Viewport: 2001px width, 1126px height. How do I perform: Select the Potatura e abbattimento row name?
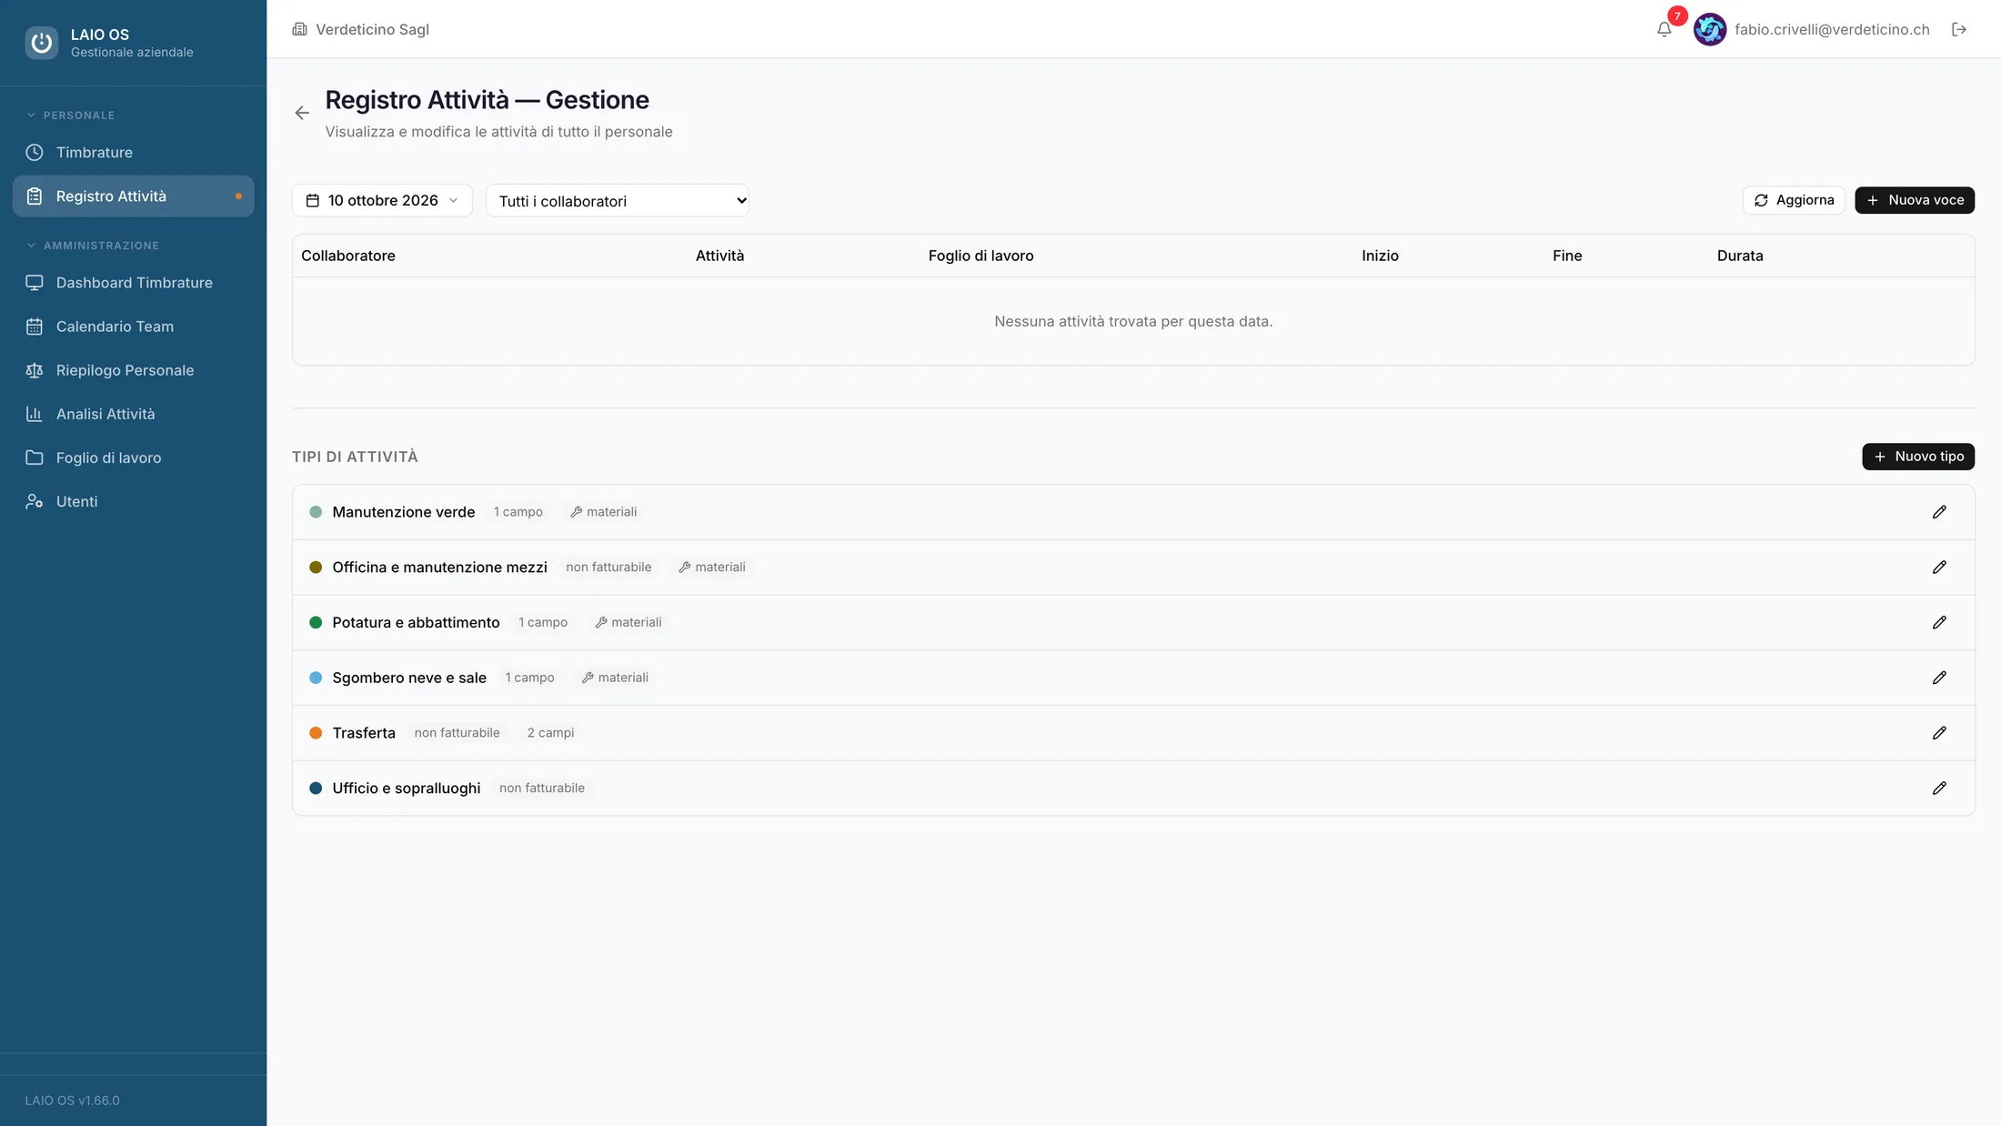[x=416, y=622]
